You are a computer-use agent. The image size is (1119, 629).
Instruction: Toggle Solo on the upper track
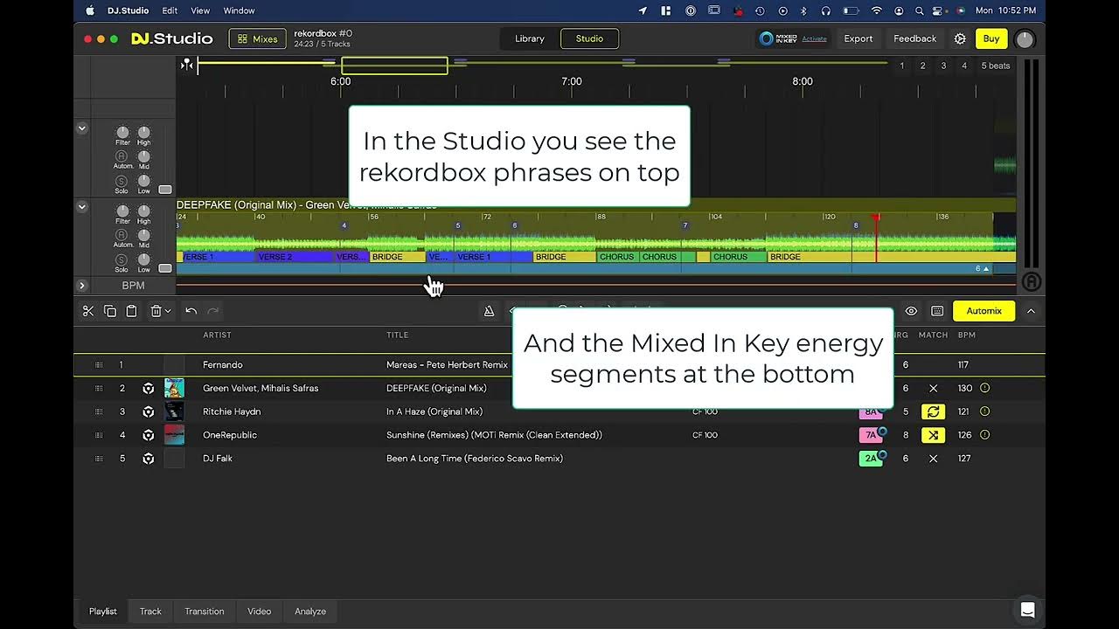pyautogui.click(x=122, y=183)
